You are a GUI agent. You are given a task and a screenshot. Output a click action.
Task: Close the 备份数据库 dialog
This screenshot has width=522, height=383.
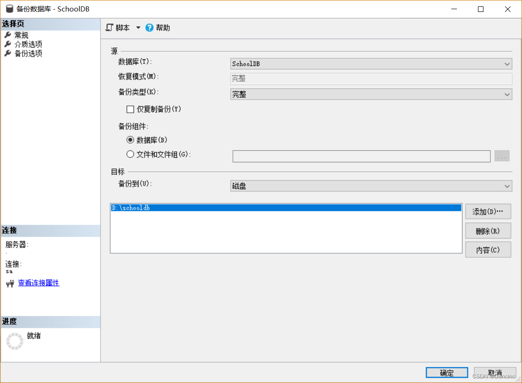tap(507, 9)
